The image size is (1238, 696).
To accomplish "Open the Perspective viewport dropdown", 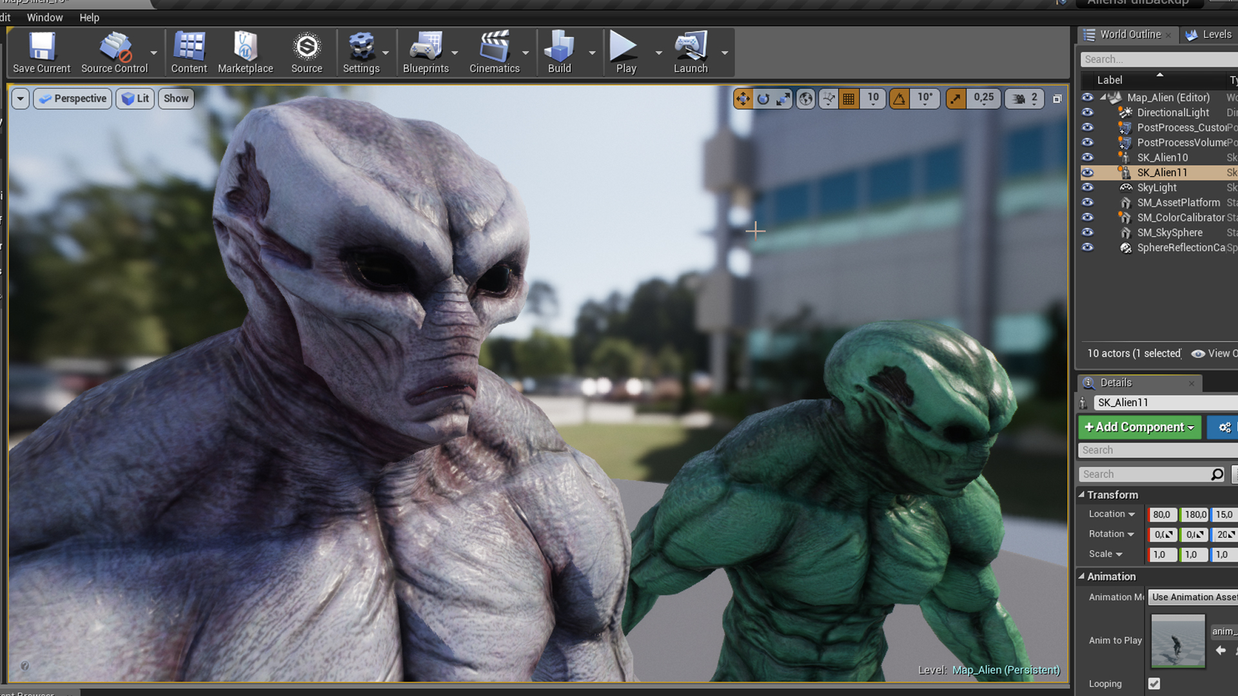I will click(72, 99).
